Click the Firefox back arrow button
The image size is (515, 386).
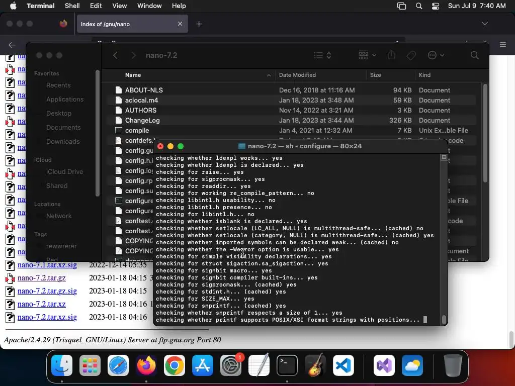tap(12, 45)
